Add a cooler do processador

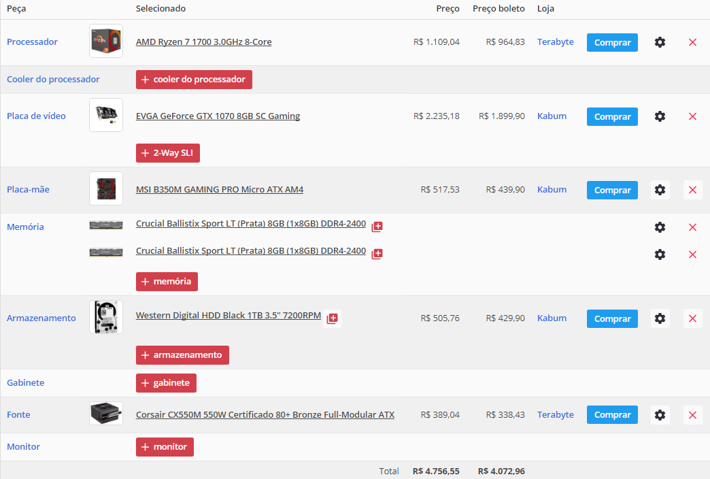[194, 80]
